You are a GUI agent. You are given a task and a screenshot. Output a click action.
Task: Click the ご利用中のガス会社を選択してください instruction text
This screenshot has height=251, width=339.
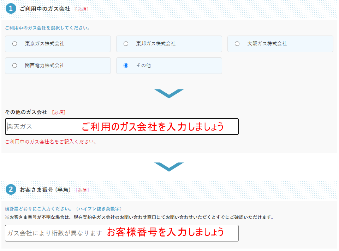47,28
